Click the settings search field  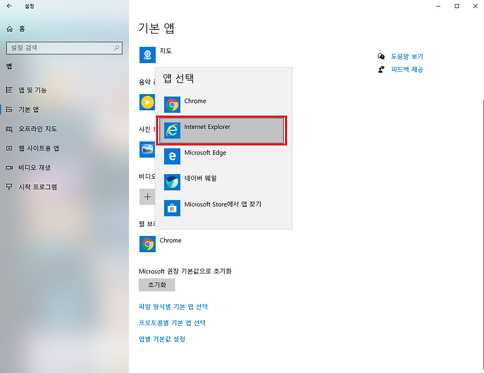(x=65, y=48)
